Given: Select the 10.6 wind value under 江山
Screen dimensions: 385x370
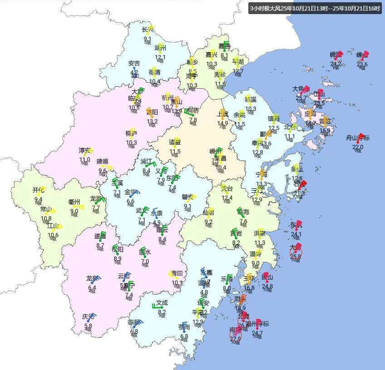Looking at the screenshot, I should pos(53,235).
